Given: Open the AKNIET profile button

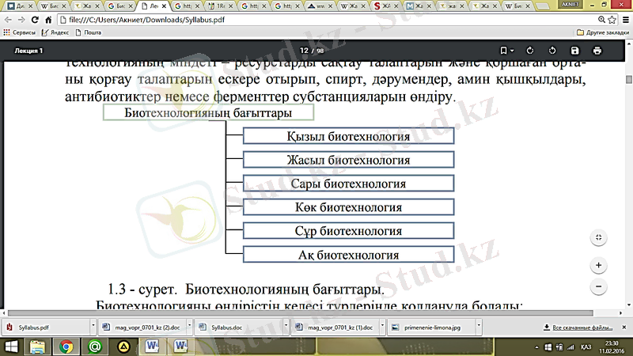Looking at the screenshot, I should [x=570, y=4].
